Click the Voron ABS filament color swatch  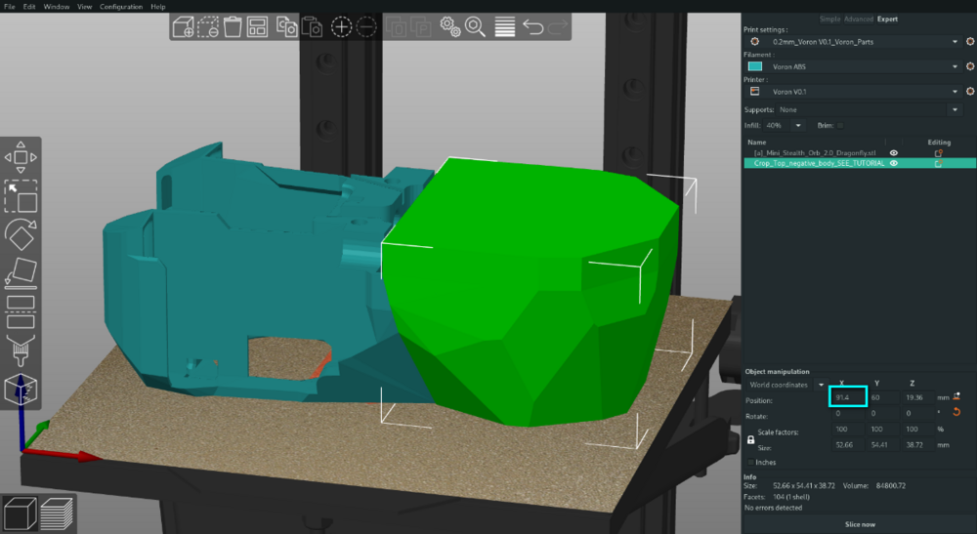click(754, 66)
